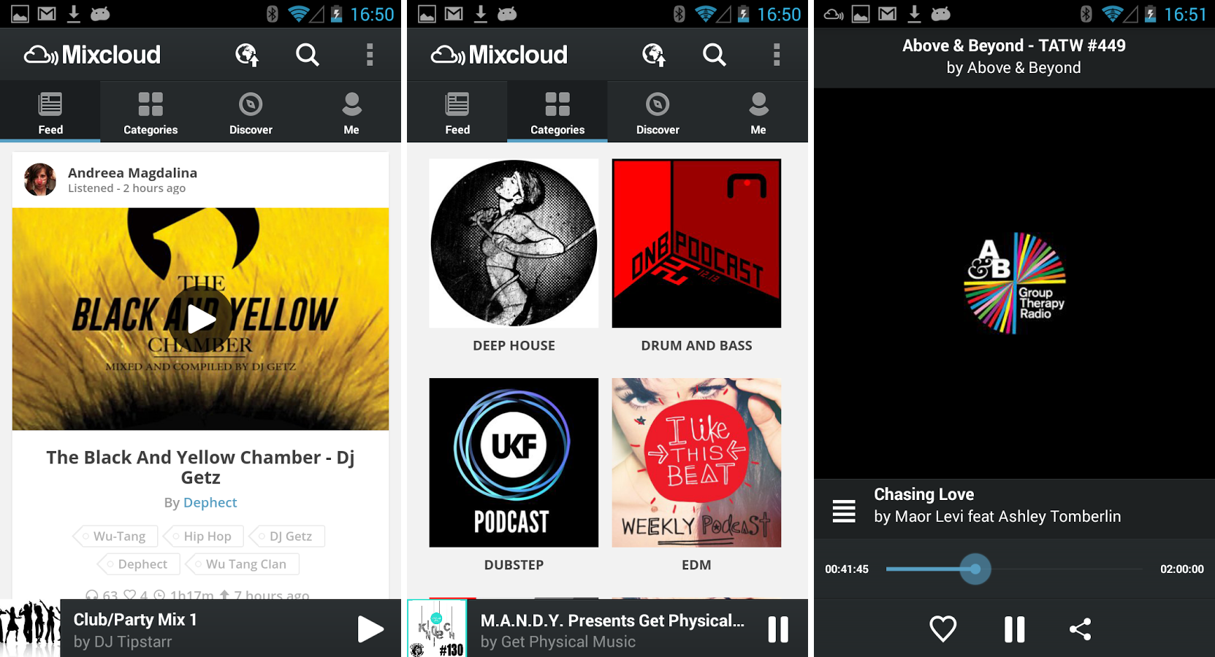This screenshot has width=1215, height=657.
Task: Click Mixcloud logo in first screen
Action: point(92,55)
